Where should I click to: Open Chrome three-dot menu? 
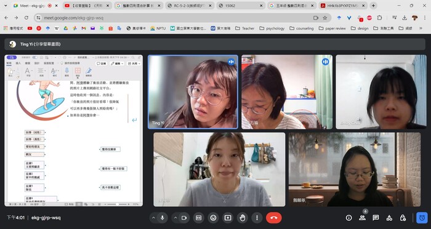click(425, 18)
